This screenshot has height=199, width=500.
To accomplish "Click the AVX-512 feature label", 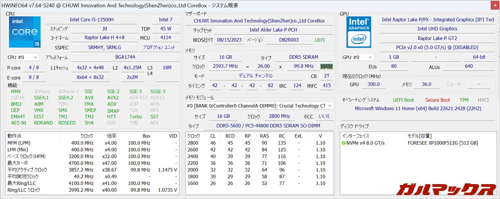I will [x=138, y=98].
